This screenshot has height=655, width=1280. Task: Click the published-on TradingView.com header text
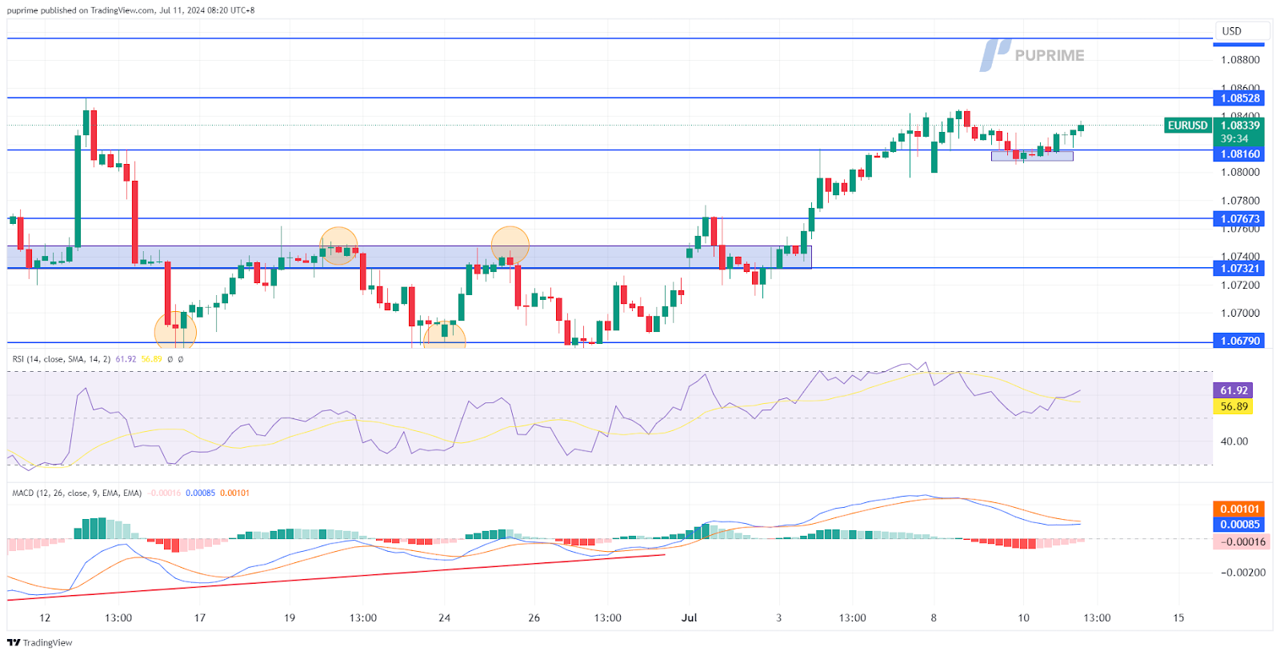pos(131,10)
